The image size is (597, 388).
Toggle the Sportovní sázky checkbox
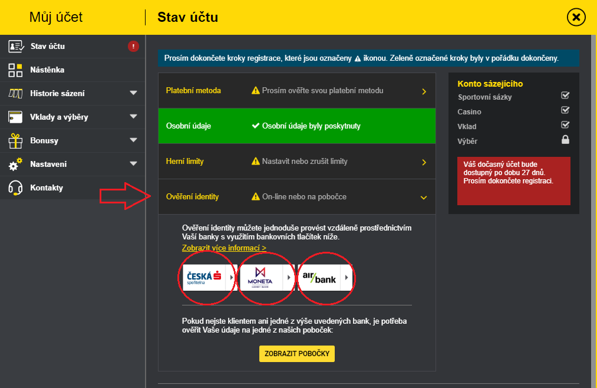(565, 95)
